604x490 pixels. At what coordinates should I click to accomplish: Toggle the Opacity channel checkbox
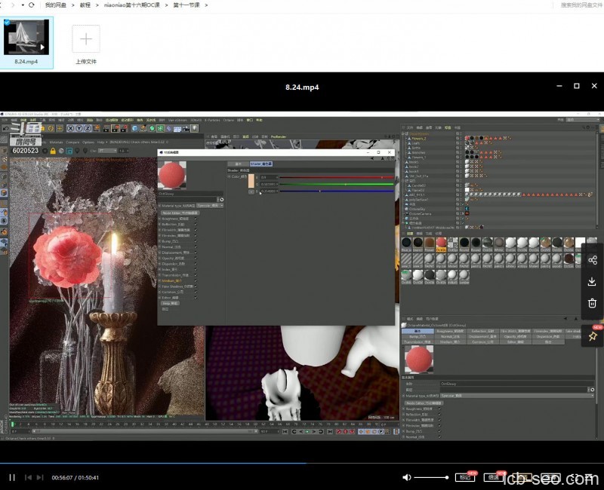196,258
